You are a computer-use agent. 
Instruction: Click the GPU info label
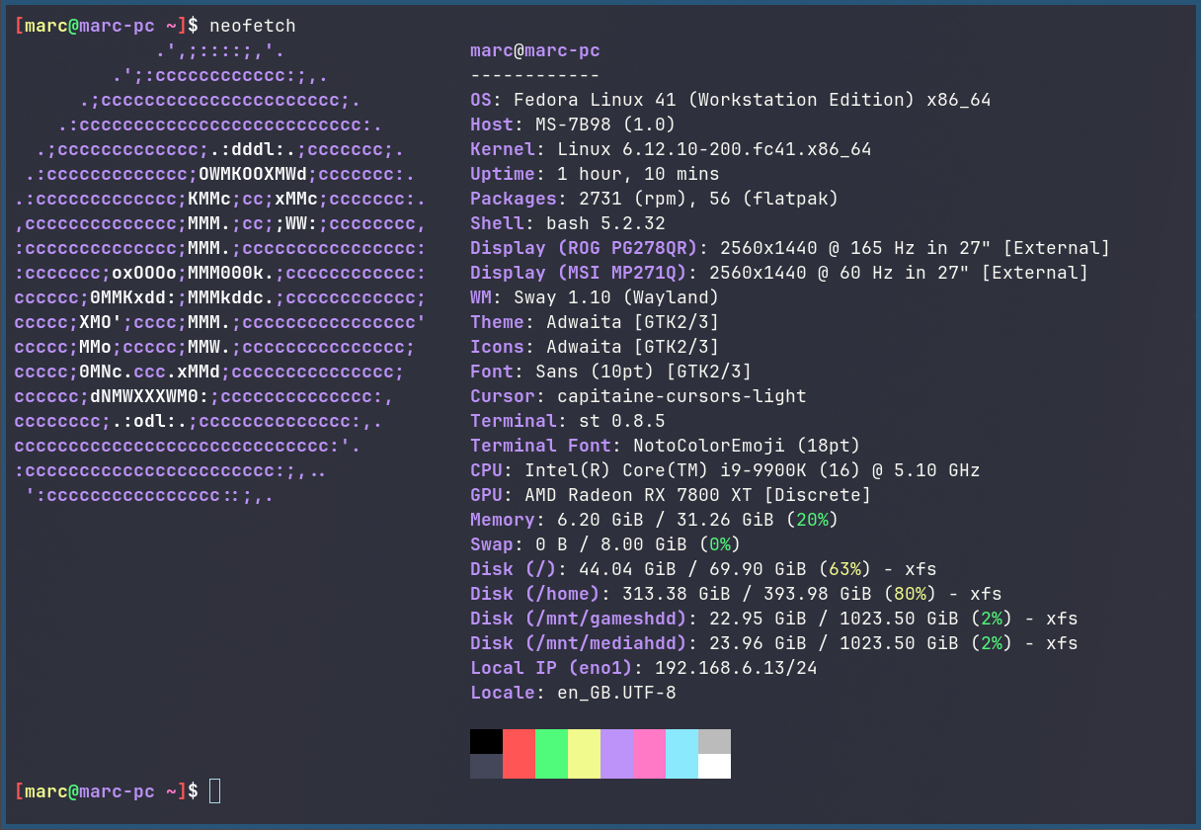point(486,494)
